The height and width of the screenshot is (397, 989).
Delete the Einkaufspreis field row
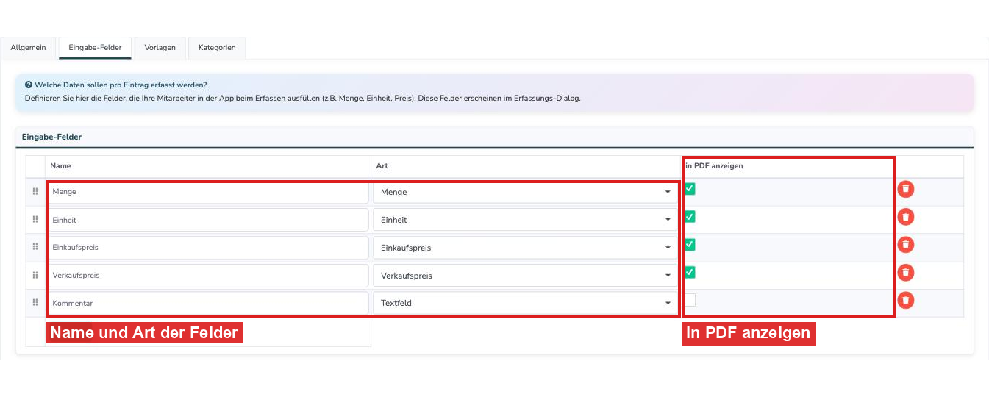click(906, 245)
